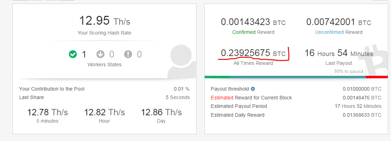Image resolution: width=391 pixels, height=141 pixels.
Task: Click the Last Payout time display
Action: [339, 53]
